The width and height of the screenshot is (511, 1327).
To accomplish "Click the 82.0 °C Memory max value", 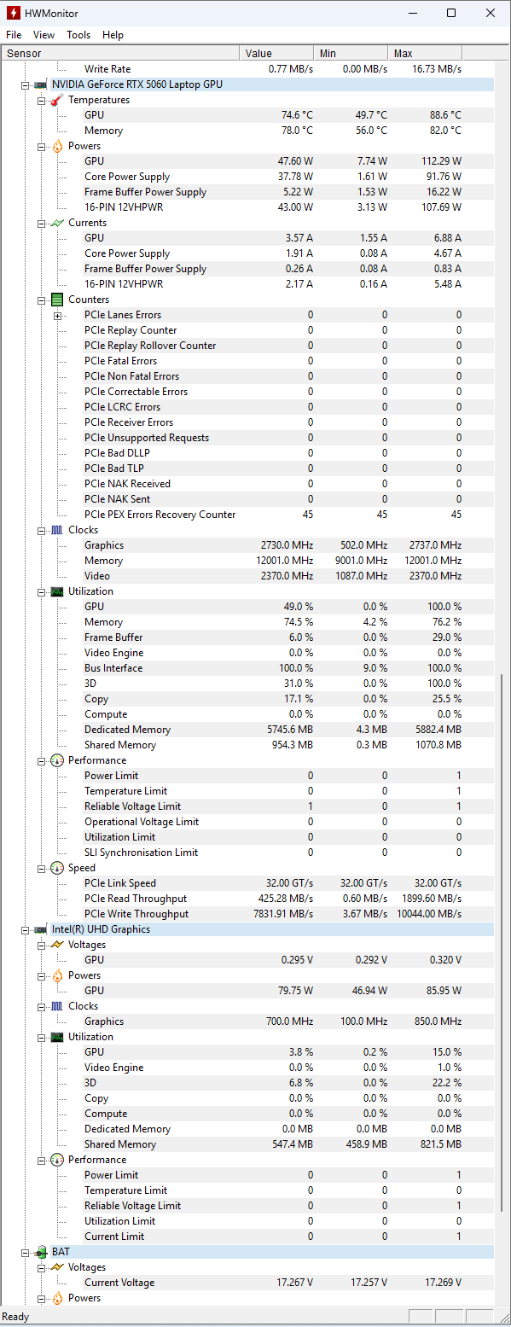I will click(x=445, y=131).
